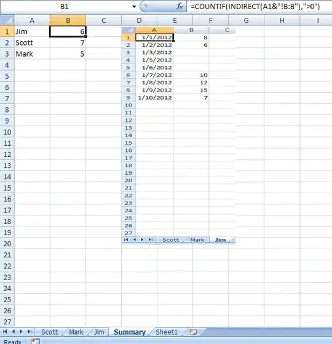332x344 pixels.
Task: Select cell A3 containing Mark
Action: [32, 54]
